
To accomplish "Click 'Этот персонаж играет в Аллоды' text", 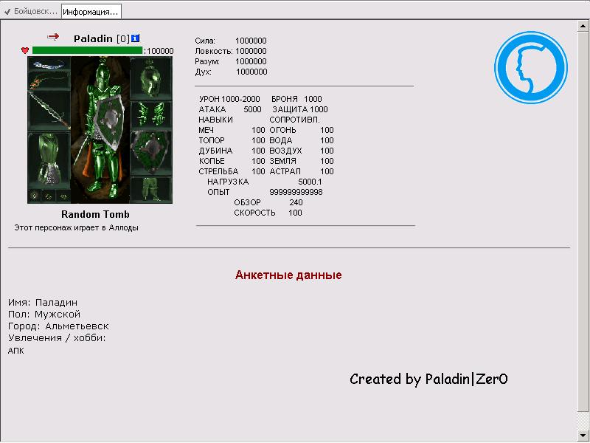I will click(x=77, y=227).
